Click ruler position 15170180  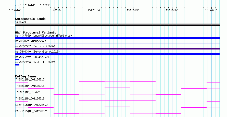pos(94,10)
